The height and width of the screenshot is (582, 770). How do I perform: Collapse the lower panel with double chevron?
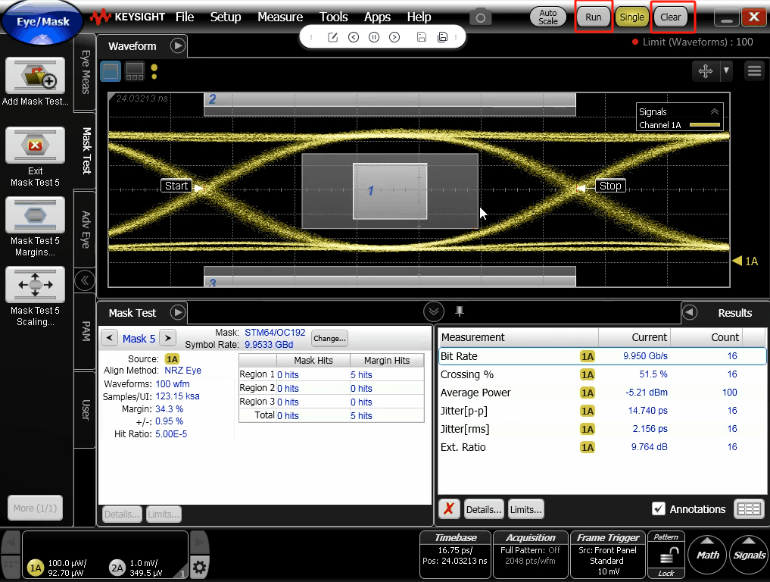click(433, 311)
